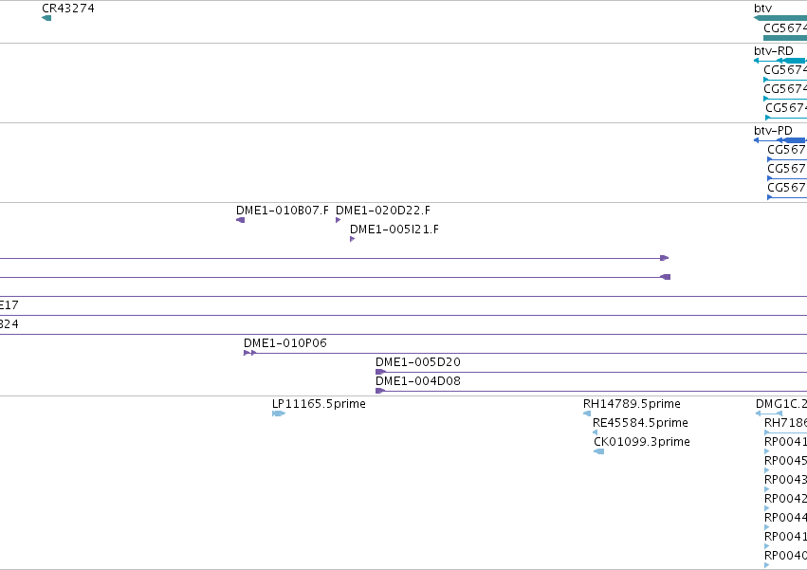The image size is (807, 570).
Task: Click the DME1-005I21.F feature arrow
Action: 353,239
